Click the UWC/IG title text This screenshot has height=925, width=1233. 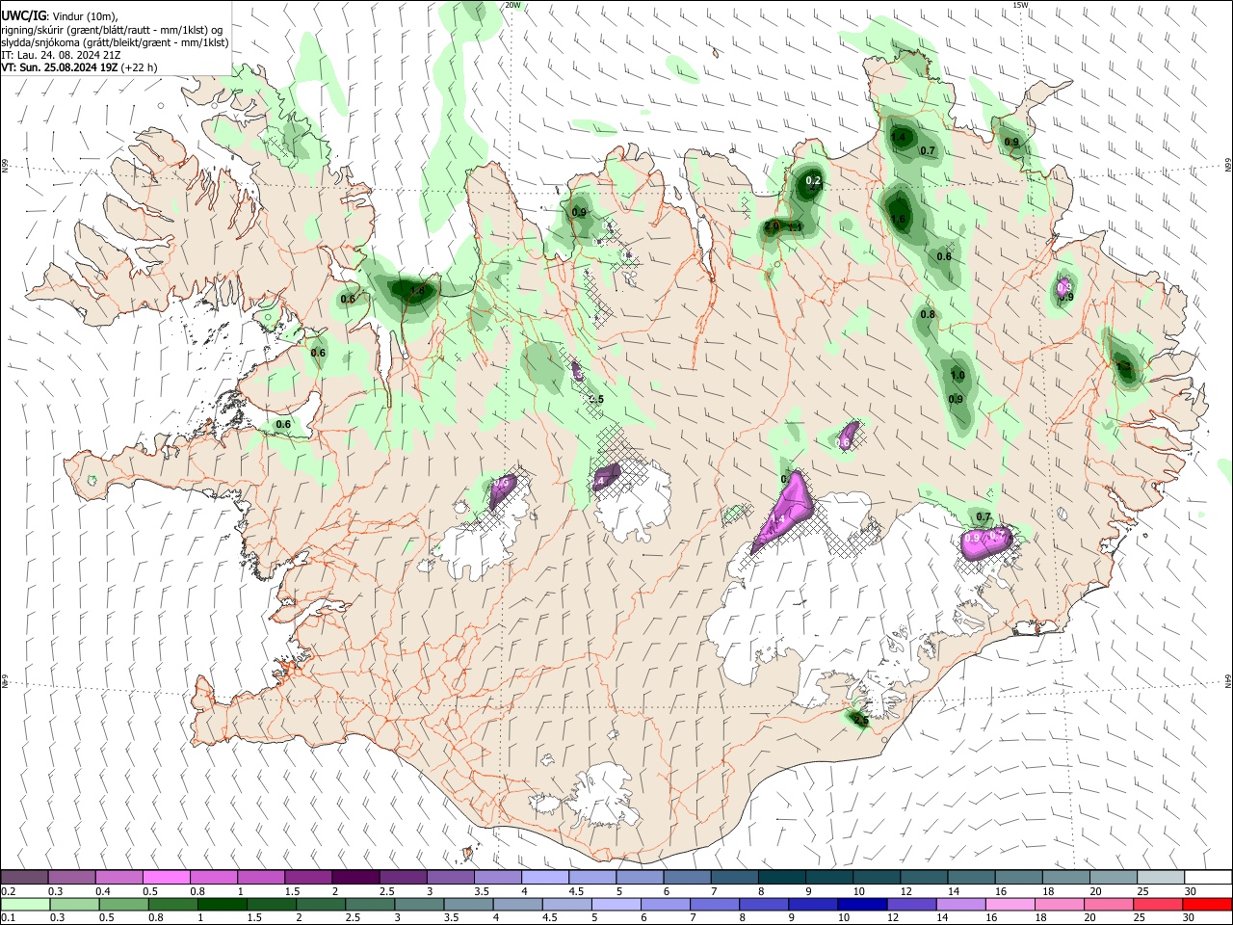23,16
